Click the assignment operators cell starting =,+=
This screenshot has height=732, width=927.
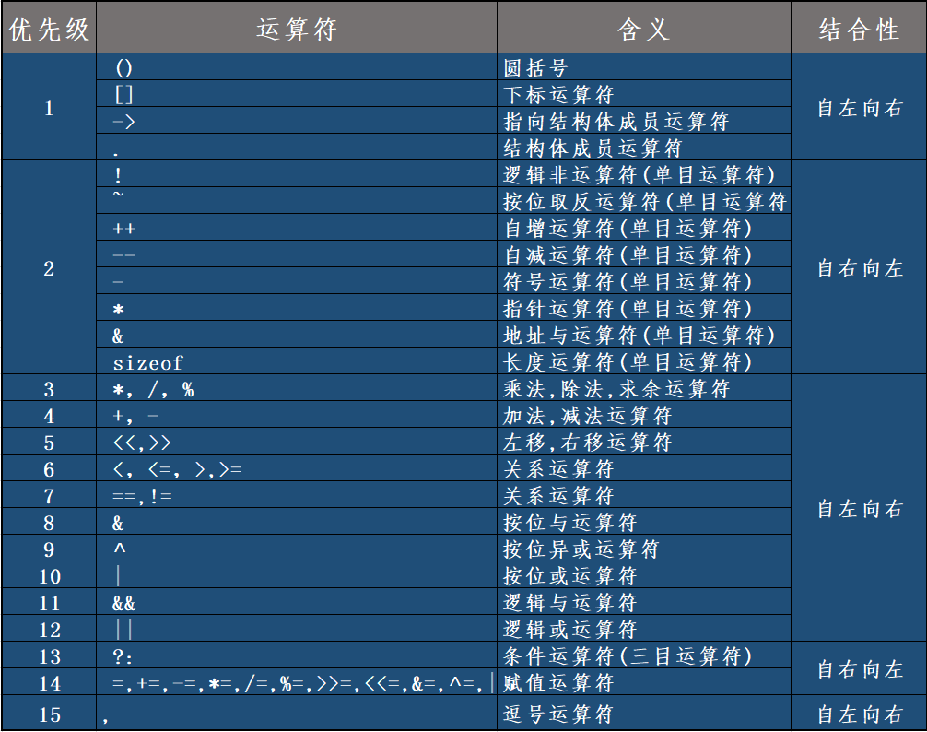point(296,681)
